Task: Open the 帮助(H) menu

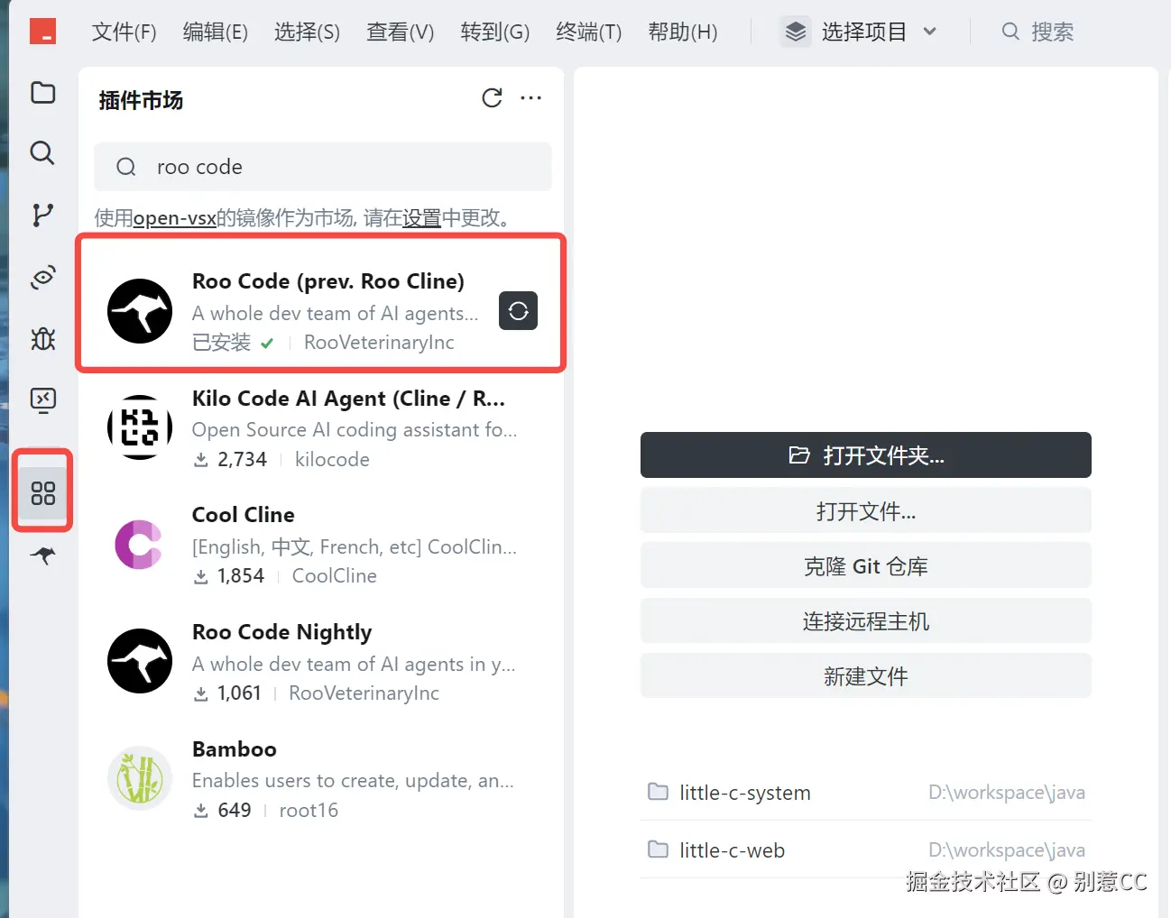Action: click(683, 32)
